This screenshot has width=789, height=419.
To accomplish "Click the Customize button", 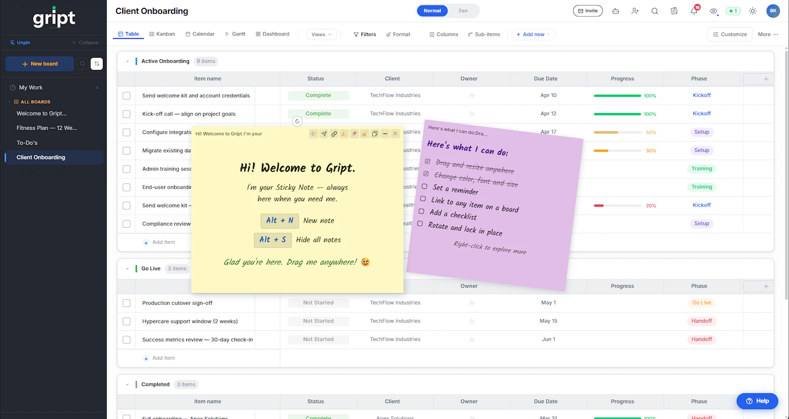I will pos(730,35).
